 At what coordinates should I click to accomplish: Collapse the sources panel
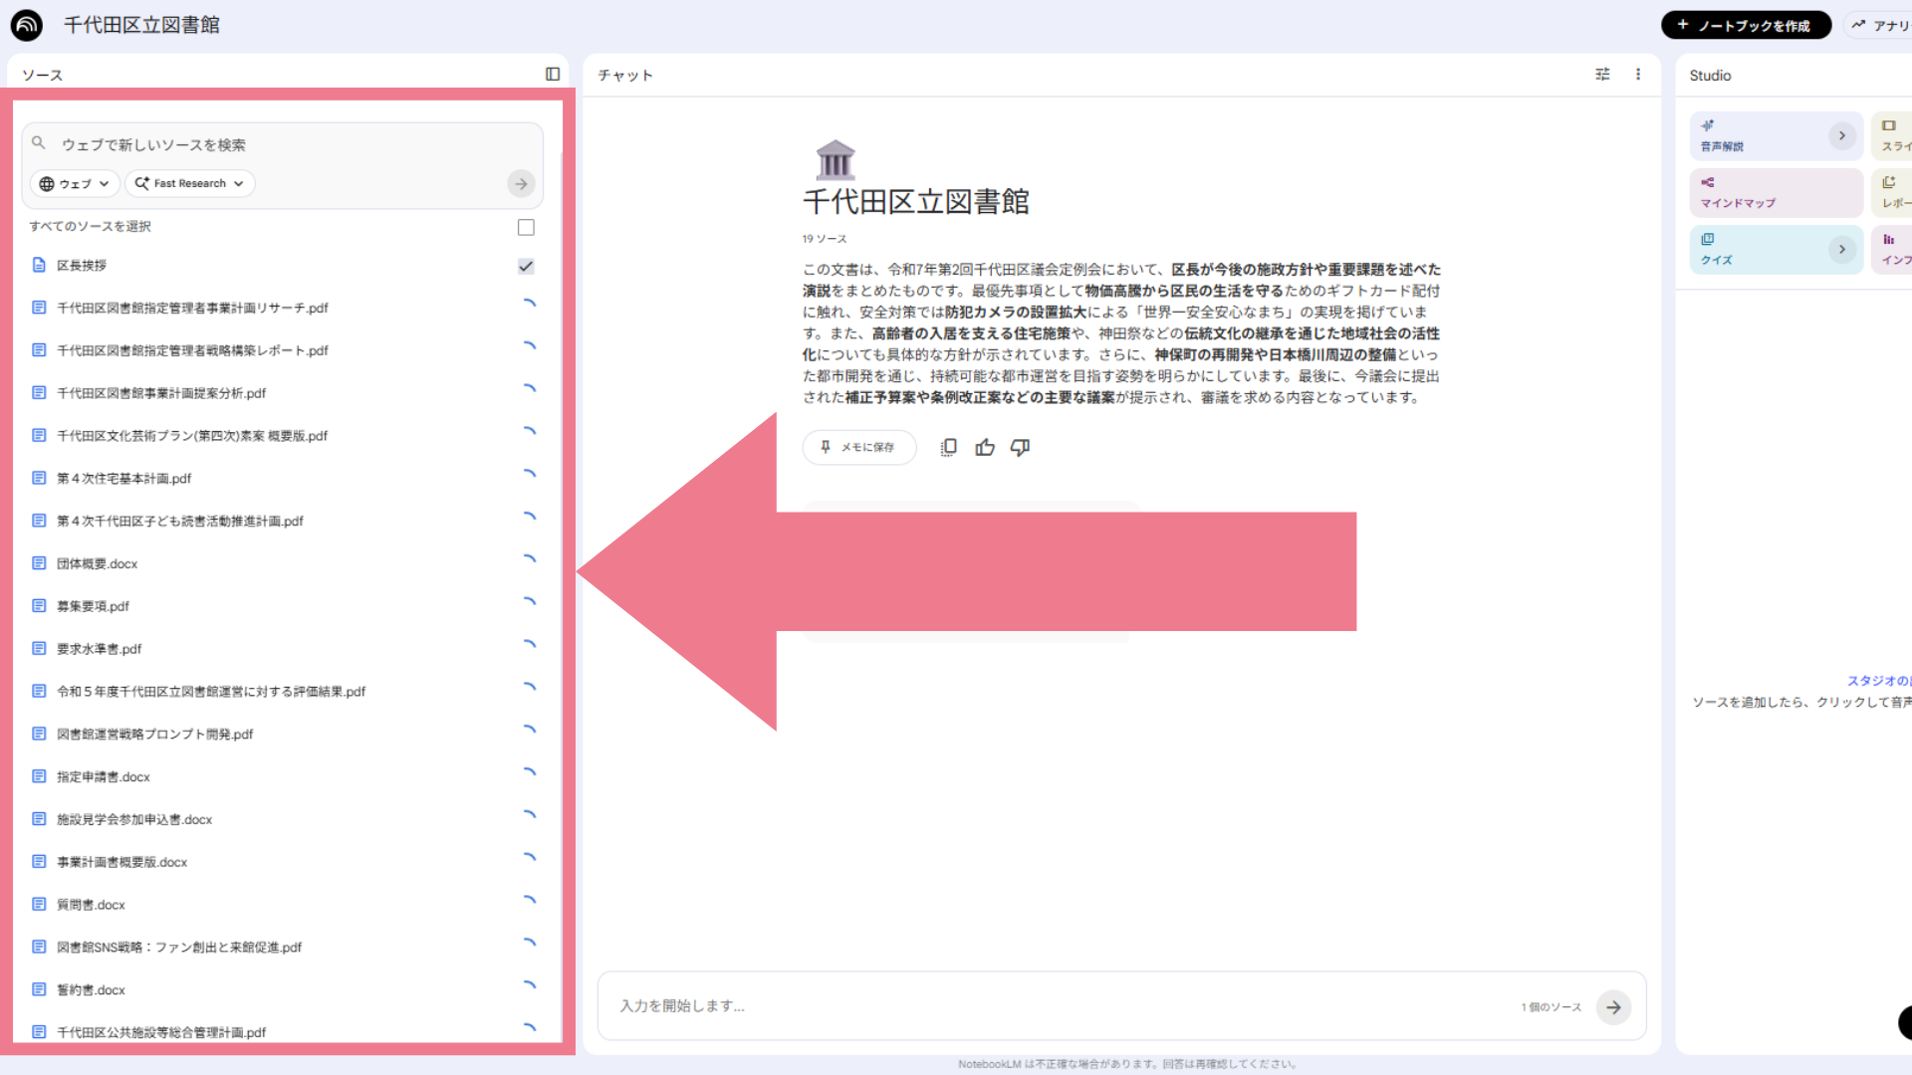[553, 74]
